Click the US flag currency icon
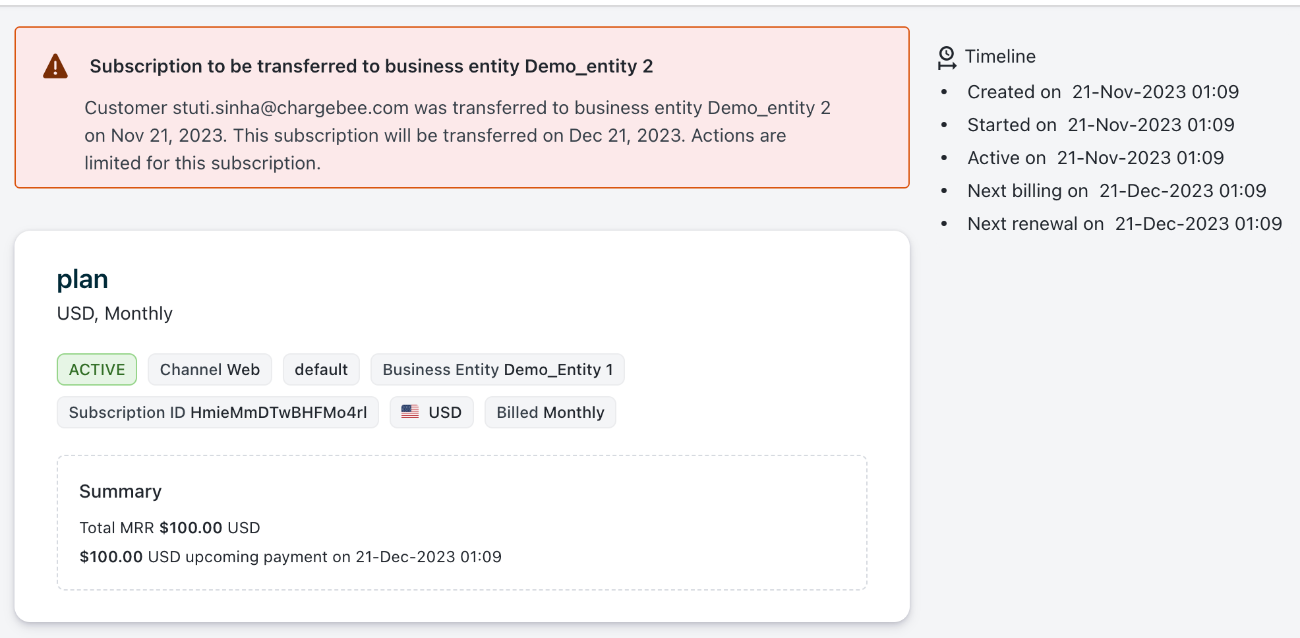 410,412
